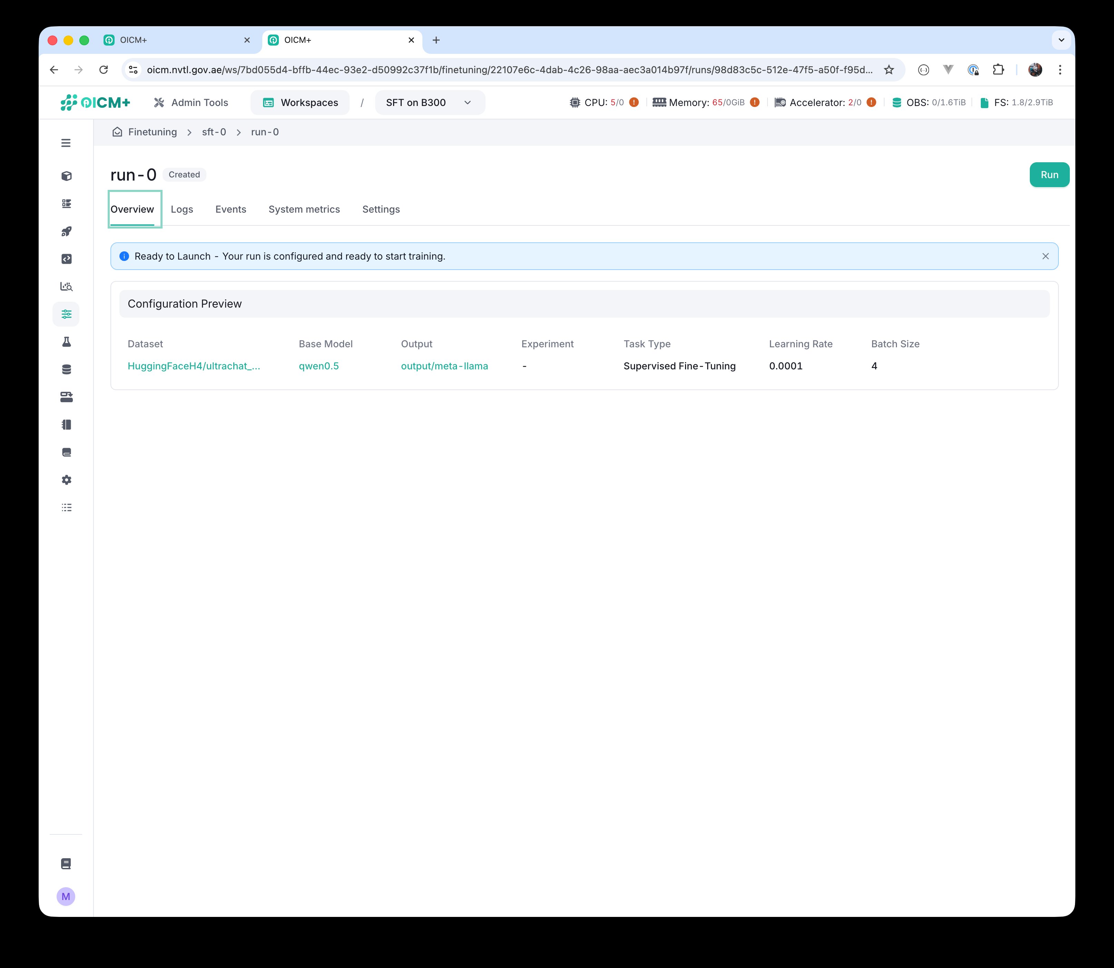Open Workspaces
Image resolution: width=1114 pixels, height=968 pixels.
300,103
